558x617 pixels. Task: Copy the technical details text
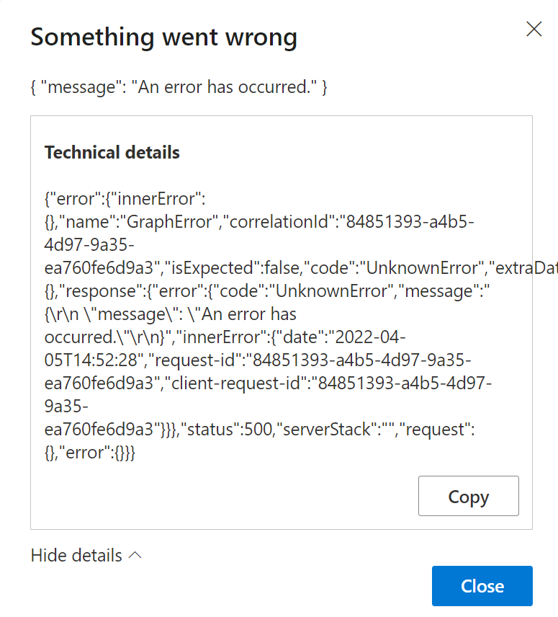[468, 496]
